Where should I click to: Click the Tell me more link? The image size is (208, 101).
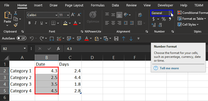169,68
